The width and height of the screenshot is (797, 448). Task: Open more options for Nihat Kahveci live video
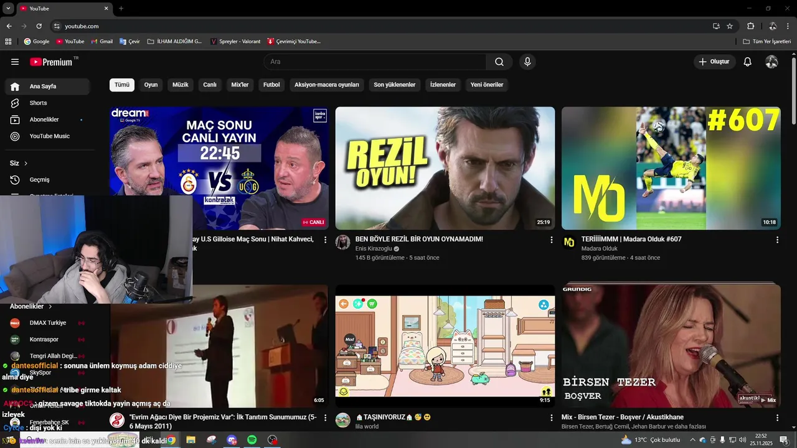coord(325,240)
